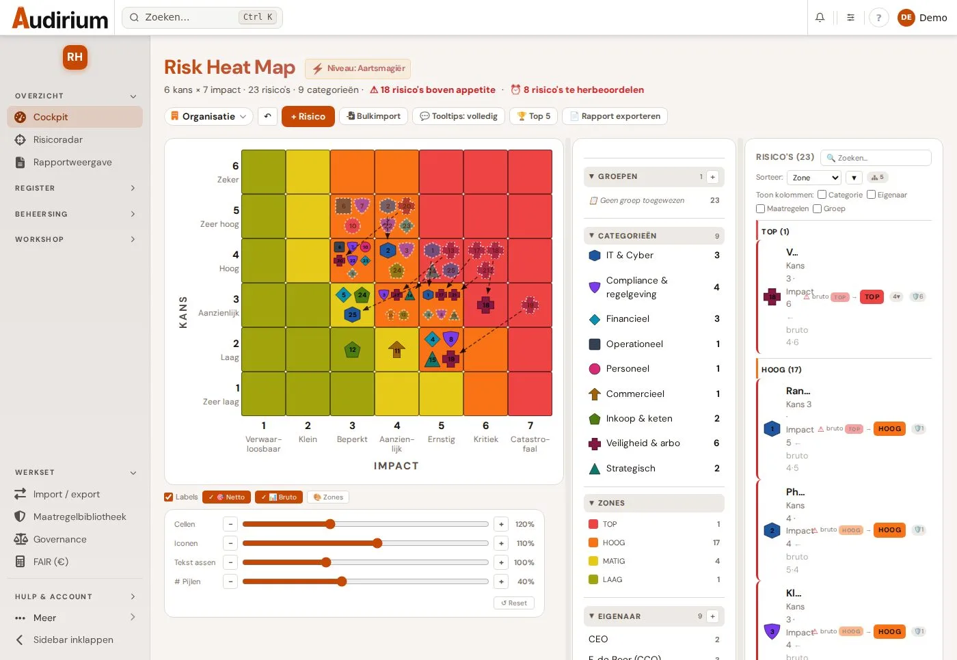The width and height of the screenshot is (957, 660).
Task: Add a new group with plus icon
Action: 712,177
